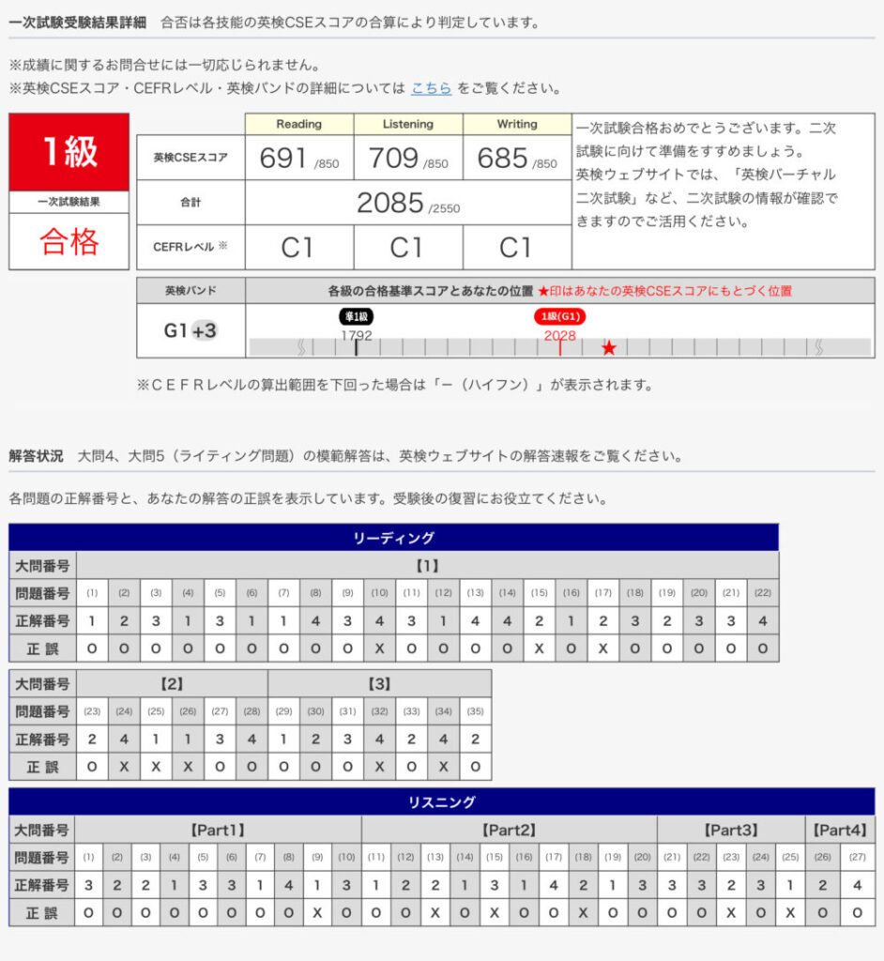The width and height of the screenshot is (884, 961).
Task: Click the 【3】 reading section header cell
Action: (x=379, y=683)
